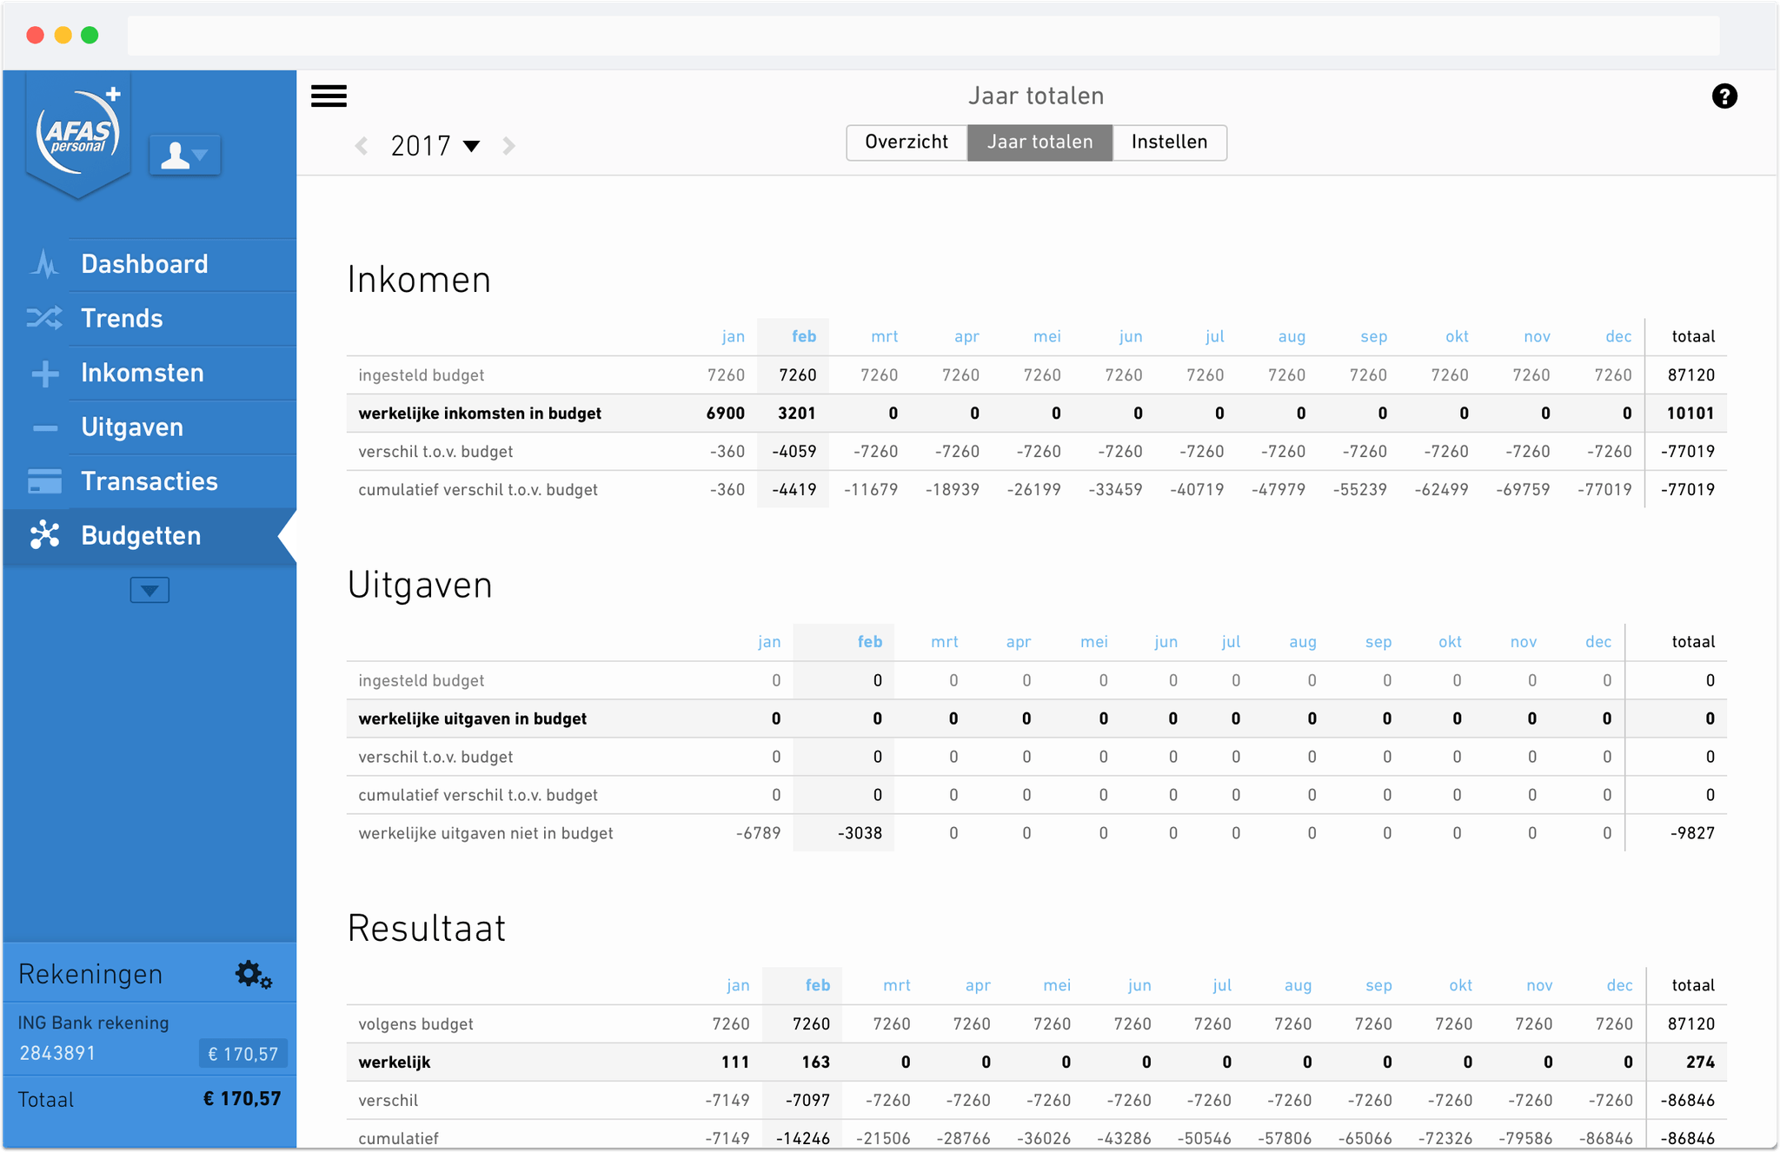
Task: Select the Jaar totalen tab
Action: (1039, 142)
